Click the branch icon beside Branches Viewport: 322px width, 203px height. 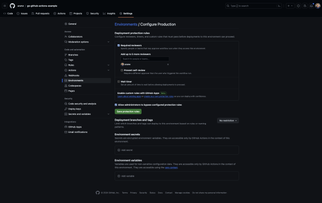pyautogui.click(x=66, y=55)
